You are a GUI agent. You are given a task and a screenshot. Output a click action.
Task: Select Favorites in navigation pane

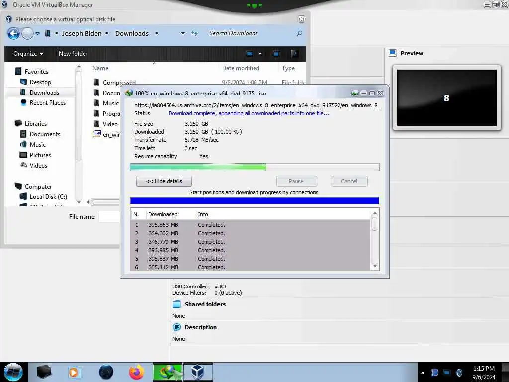click(x=32, y=72)
